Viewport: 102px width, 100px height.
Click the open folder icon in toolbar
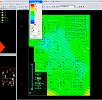[x=1, y=7]
